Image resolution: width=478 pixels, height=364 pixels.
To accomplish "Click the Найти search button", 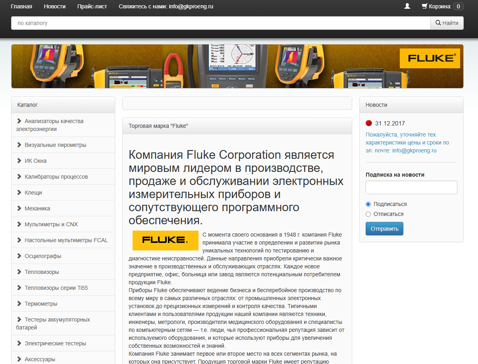I will (x=447, y=23).
